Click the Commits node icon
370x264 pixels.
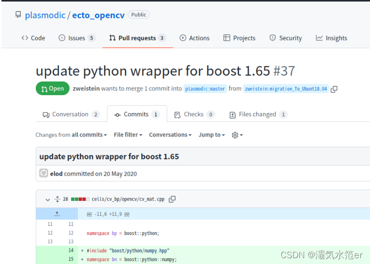[x=118, y=115]
